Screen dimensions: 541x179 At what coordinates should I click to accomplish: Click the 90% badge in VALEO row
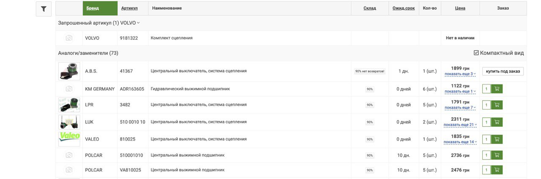point(370,139)
